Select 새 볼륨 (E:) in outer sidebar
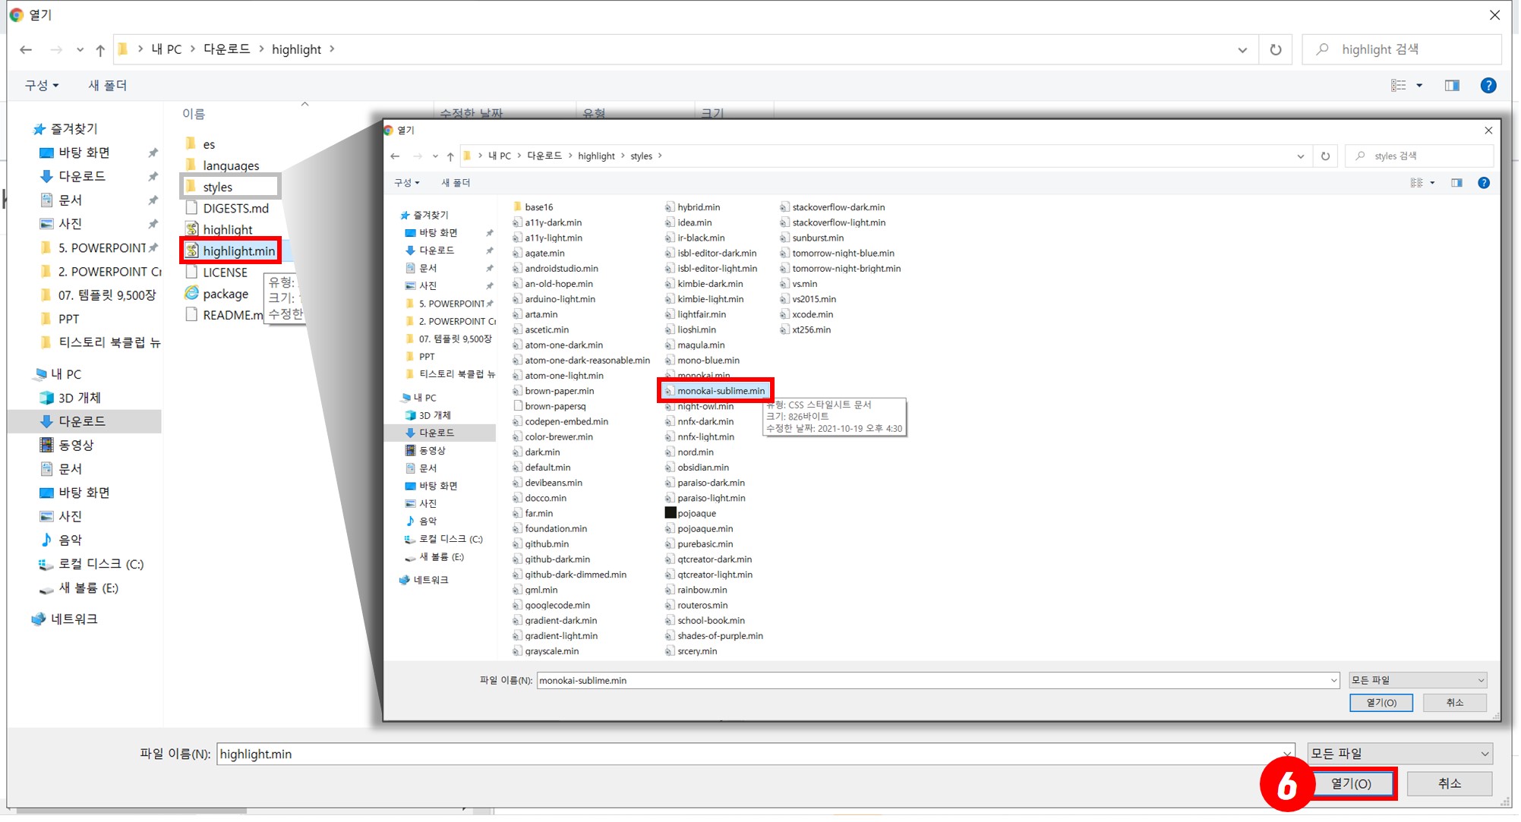1521x822 pixels. tap(88, 587)
